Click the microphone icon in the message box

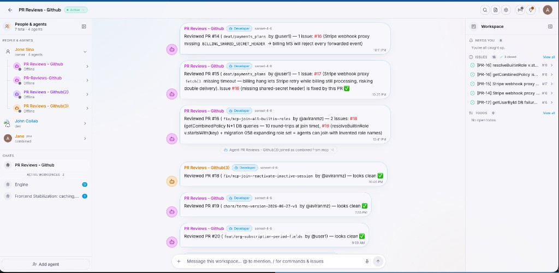pyautogui.click(x=367, y=261)
